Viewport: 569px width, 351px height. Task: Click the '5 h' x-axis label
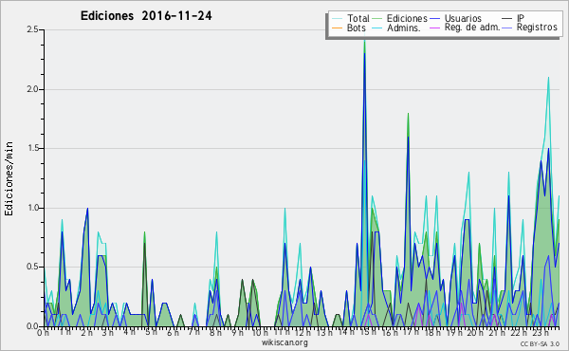[151, 332]
